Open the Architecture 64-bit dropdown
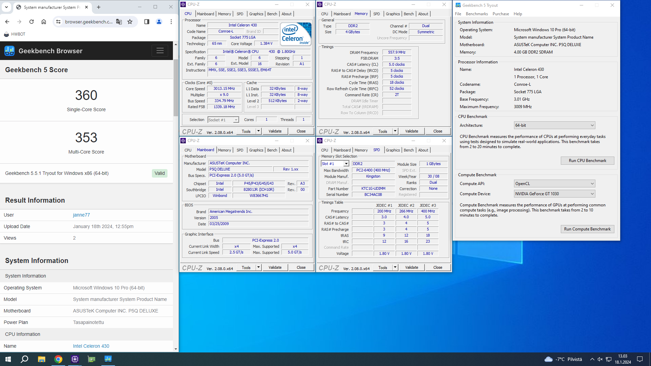This screenshot has width=651, height=366. 554,125
